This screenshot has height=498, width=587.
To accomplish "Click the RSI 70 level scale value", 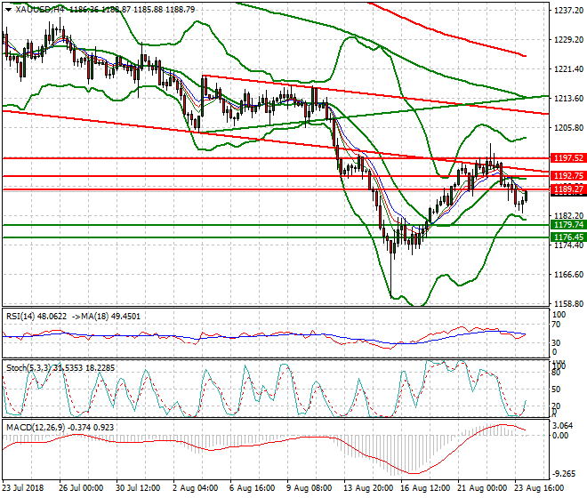I will click(556, 325).
